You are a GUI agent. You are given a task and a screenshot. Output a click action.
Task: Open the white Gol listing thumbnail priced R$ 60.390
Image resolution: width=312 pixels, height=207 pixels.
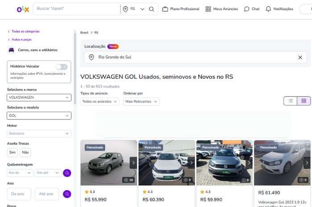coord(167,163)
